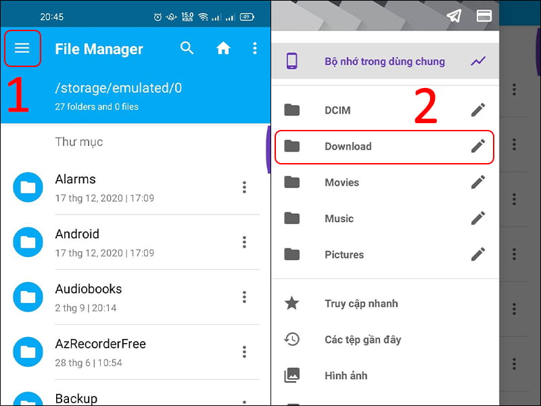Tap the paper plane send icon
The height and width of the screenshot is (406, 541).
coord(454,16)
